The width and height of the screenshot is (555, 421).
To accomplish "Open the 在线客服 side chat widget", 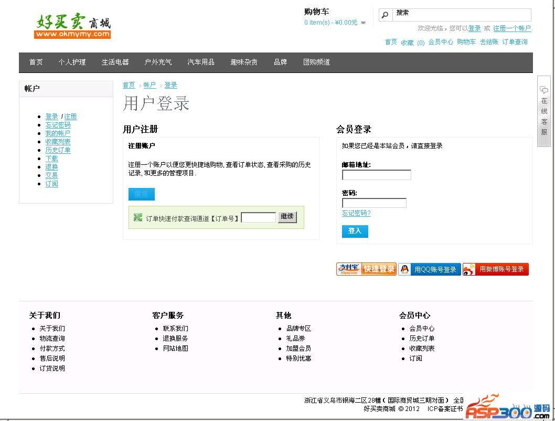I will coord(544,110).
